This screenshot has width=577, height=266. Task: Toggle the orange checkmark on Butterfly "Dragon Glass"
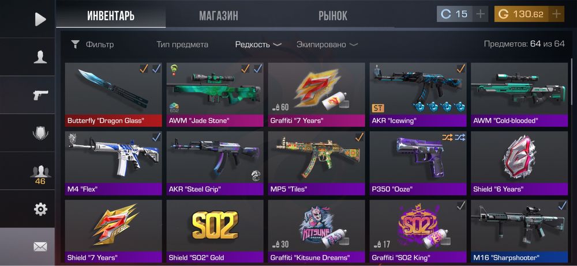point(144,69)
